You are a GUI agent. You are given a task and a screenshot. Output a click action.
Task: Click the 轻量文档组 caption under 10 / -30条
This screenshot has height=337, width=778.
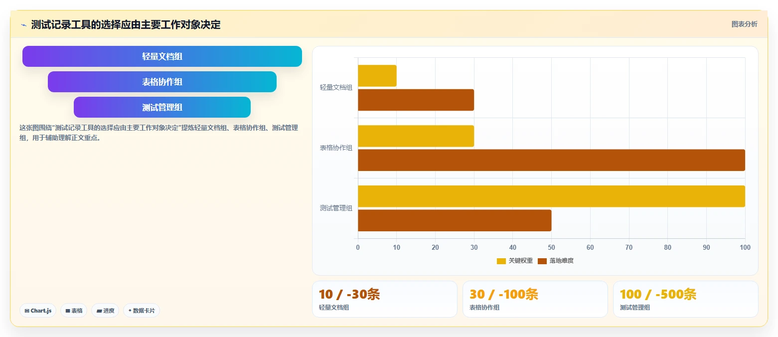(334, 308)
